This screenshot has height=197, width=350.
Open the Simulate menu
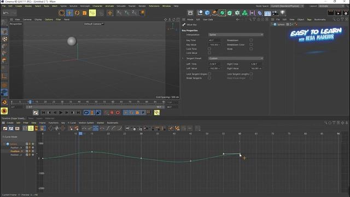click(x=121, y=6)
